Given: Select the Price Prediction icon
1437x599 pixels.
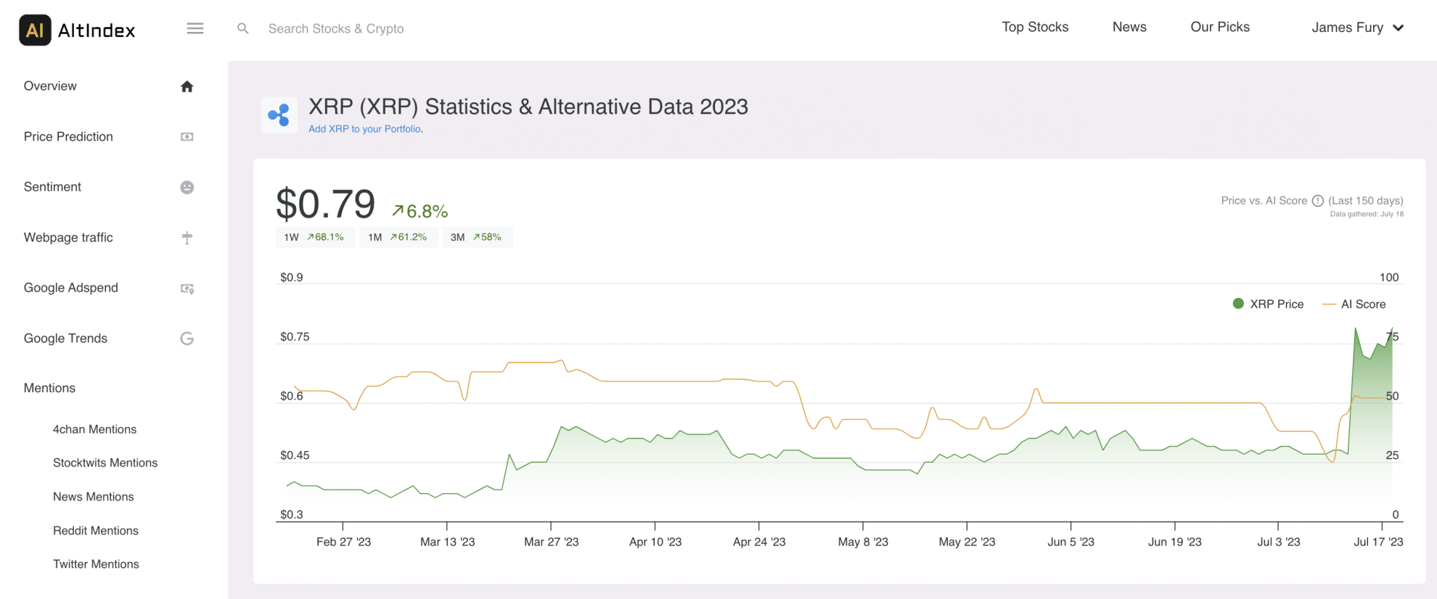Looking at the screenshot, I should point(187,136).
